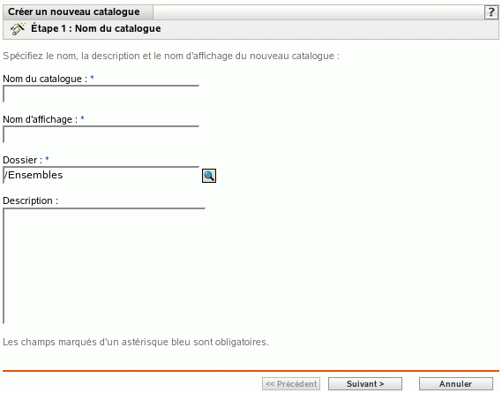The height and width of the screenshot is (393, 502).
Task: Click the Dossier label text
Action: [x=22, y=160]
